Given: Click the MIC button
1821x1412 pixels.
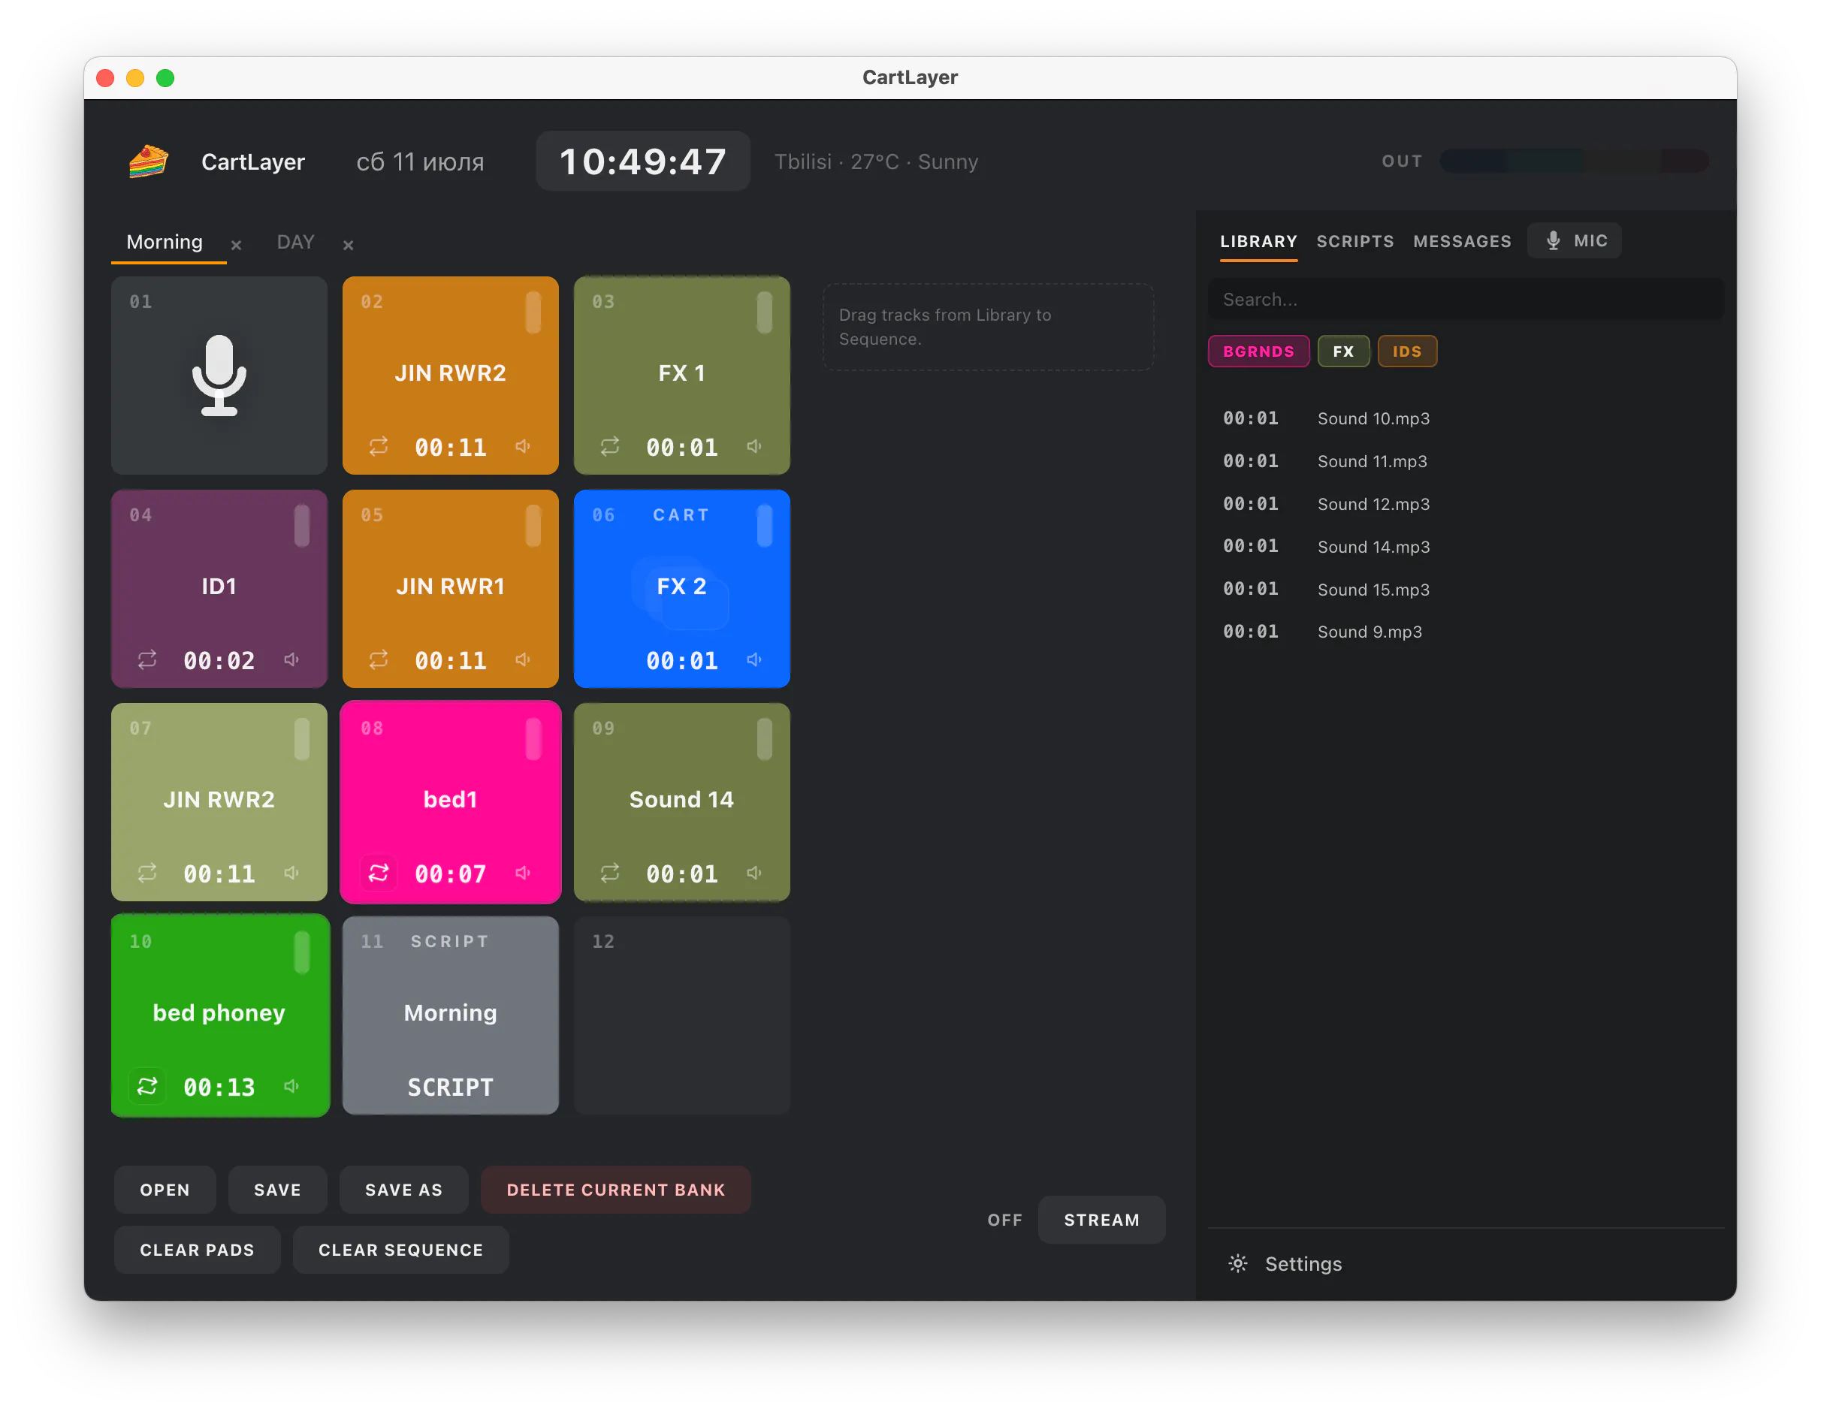Looking at the screenshot, I should (x=1574, y=241).
